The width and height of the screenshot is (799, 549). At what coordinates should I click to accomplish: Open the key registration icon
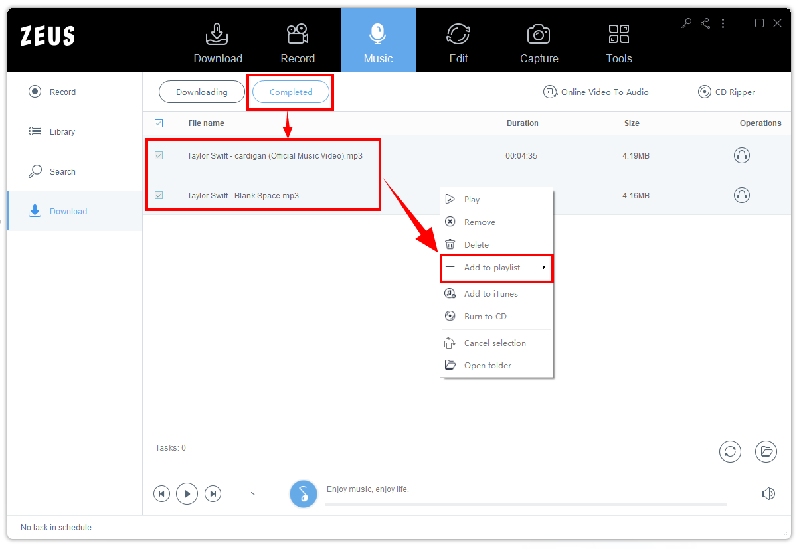[x=687, y=23]
